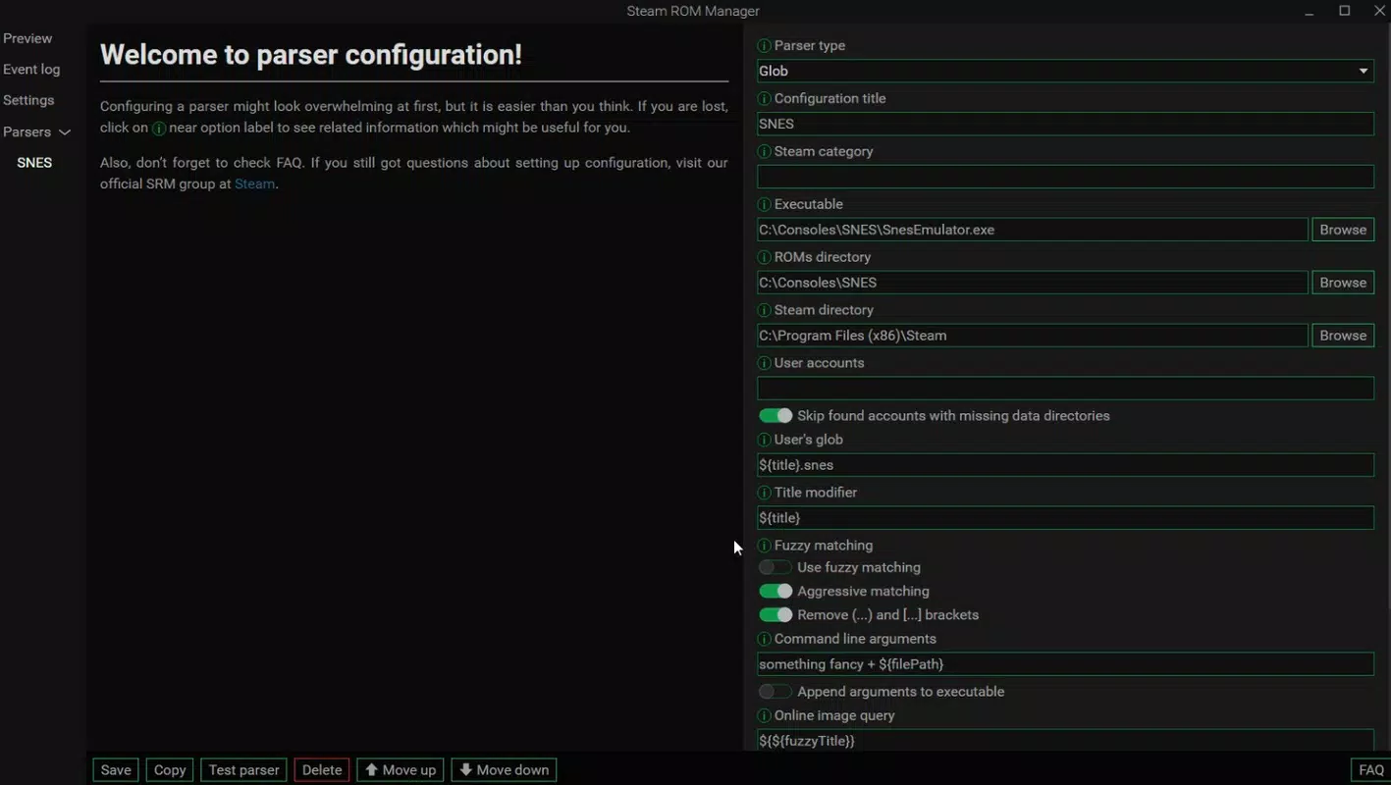The height and width of the screenshot is (785, 1391).
Task: Click the Command line arguments field
Action: click(x=1065, y=664)
